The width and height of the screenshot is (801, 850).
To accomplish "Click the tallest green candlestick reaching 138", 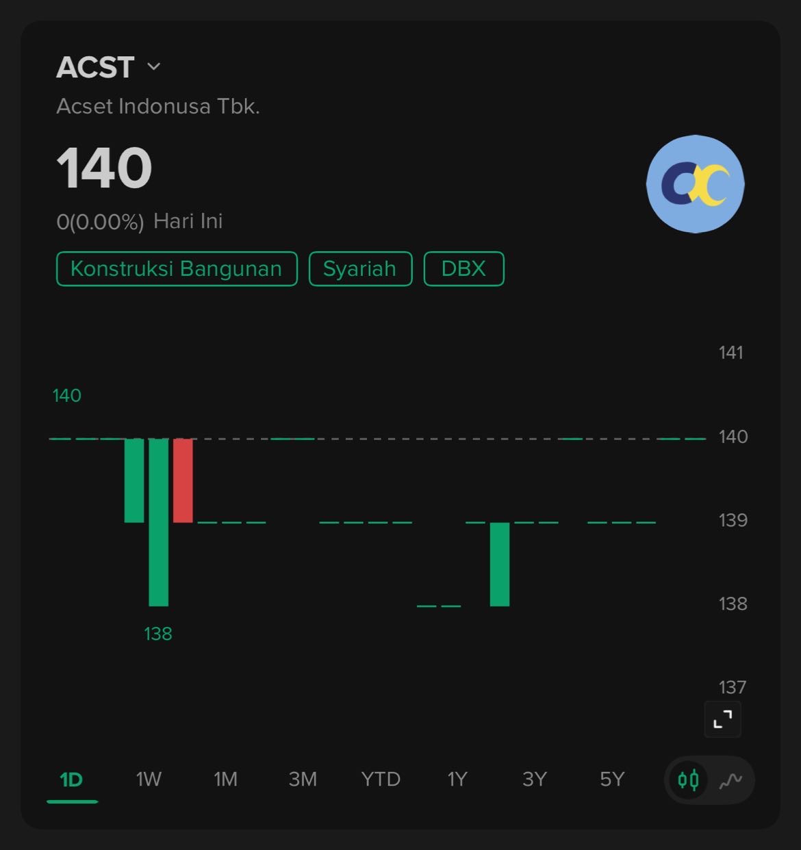I will click(158, 522).
